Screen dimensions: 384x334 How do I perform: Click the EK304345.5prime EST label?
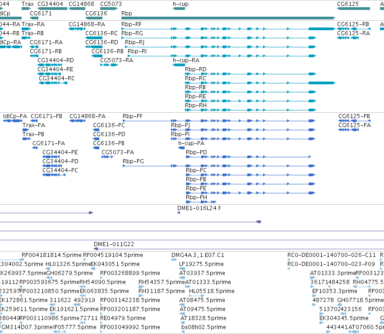(344, 318)
